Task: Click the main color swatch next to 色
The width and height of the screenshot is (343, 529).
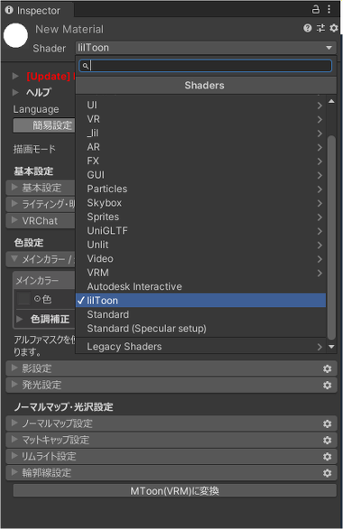Action: (x=24, y=299)
